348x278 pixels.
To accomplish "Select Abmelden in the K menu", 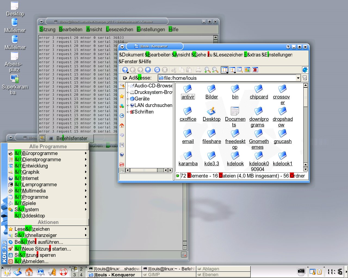I will [x=48, y=261].
